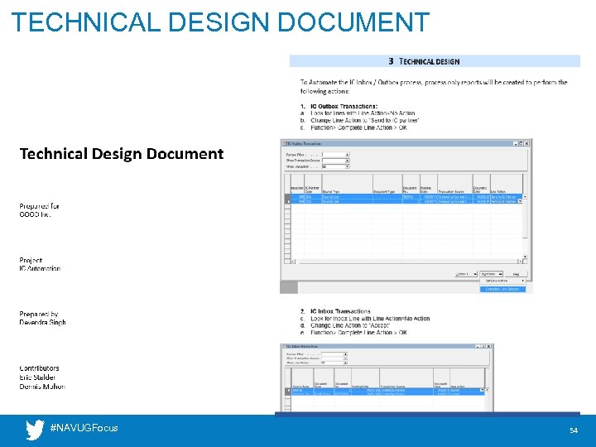596x447 pixels.
Task: Open the Functions menu button in IC Outbox window
Action: point(491,274)
